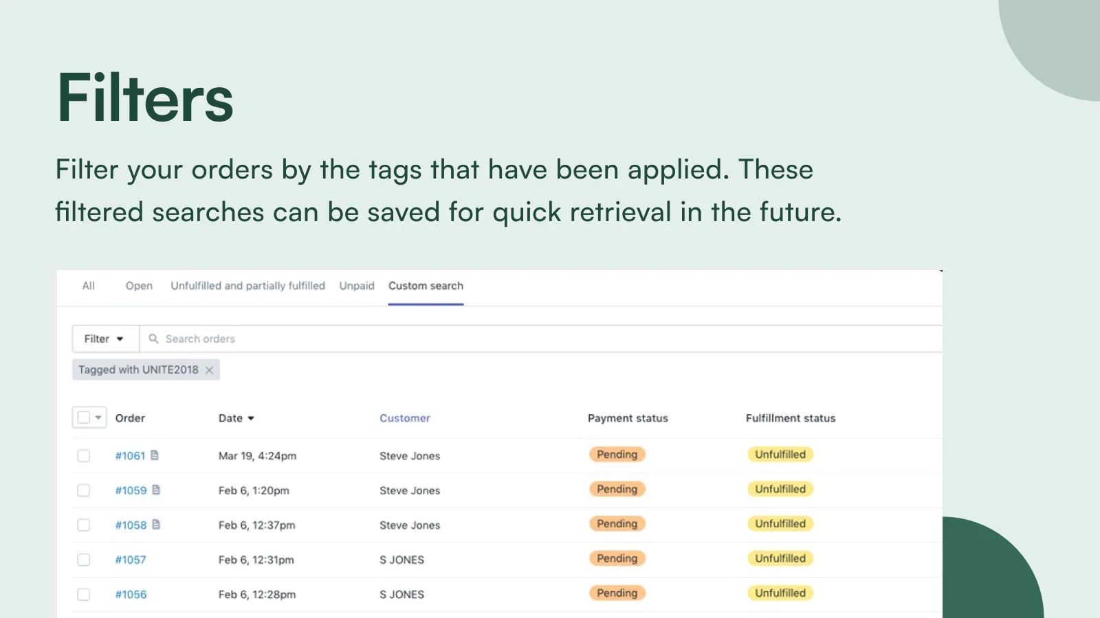
Task: Click the note icon beside order #1059
Action: (156, 490)
